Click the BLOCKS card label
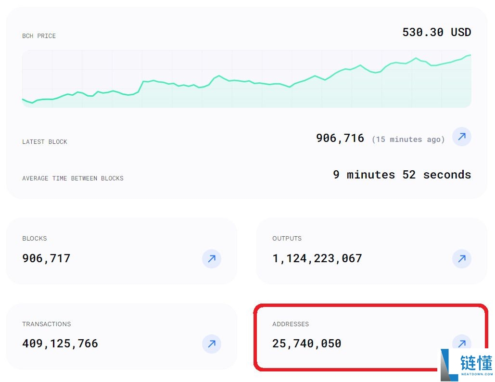The image size is (495, 382). [x=35, y=239]
